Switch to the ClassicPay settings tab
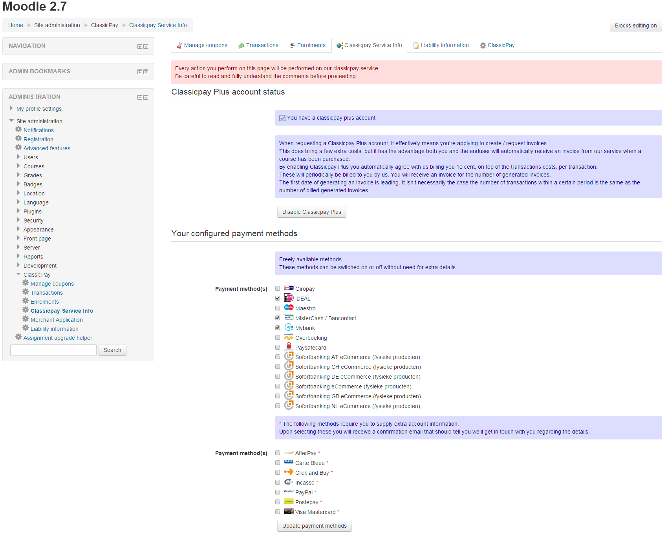This screenshot has width=666, height=534. (x=497, y=46)
